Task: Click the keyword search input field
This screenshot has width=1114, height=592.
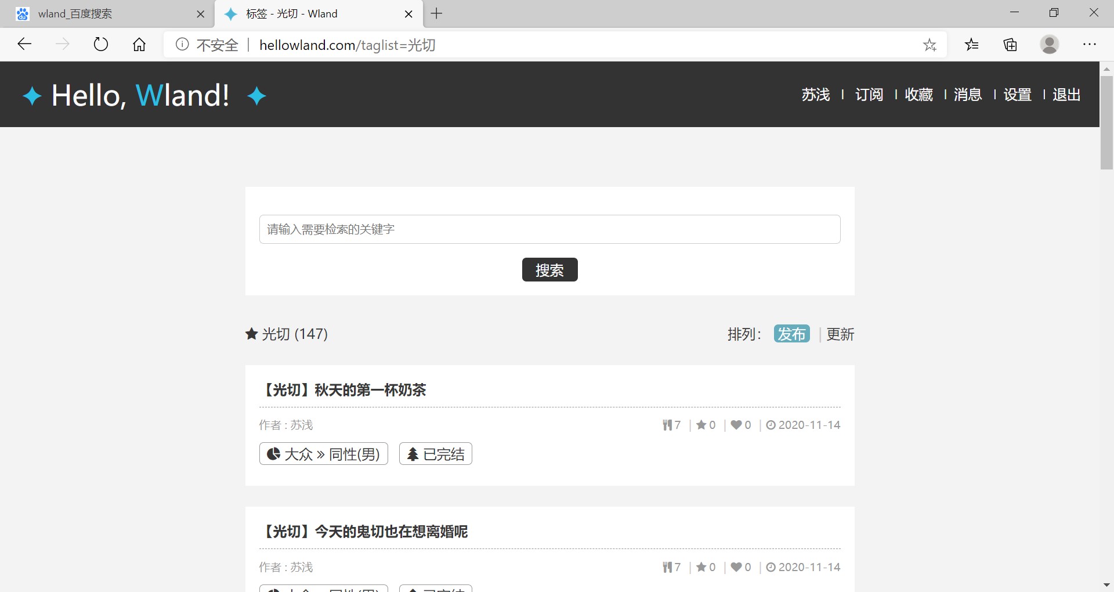Action: click(549, 229)
